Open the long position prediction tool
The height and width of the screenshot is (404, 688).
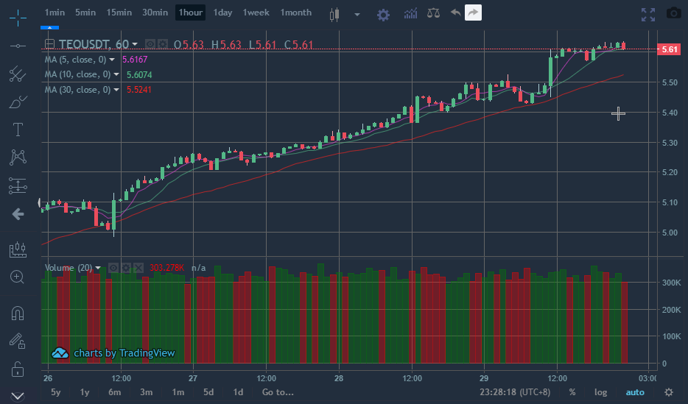click(18, 185)
